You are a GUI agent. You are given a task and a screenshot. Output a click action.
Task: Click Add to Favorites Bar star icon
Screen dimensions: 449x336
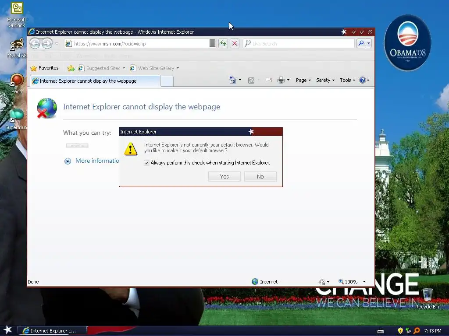(71, 68)
